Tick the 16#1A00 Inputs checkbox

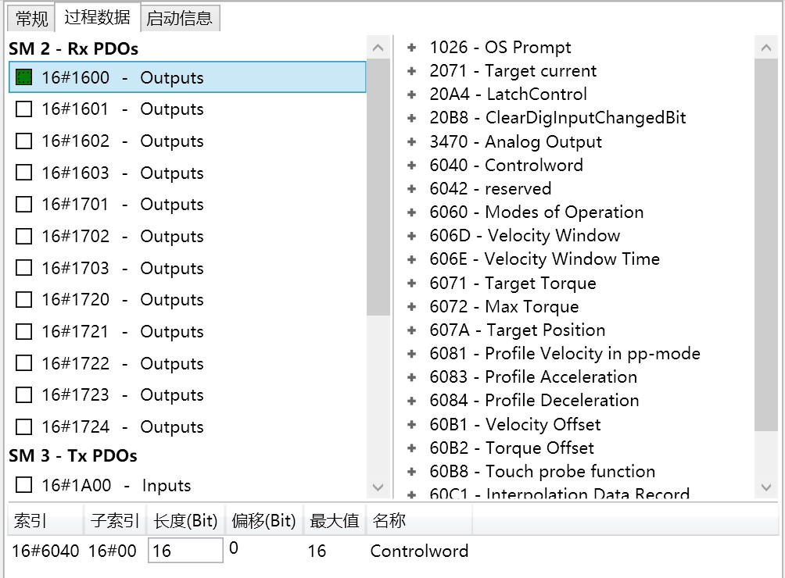click(x=24, y=485)
